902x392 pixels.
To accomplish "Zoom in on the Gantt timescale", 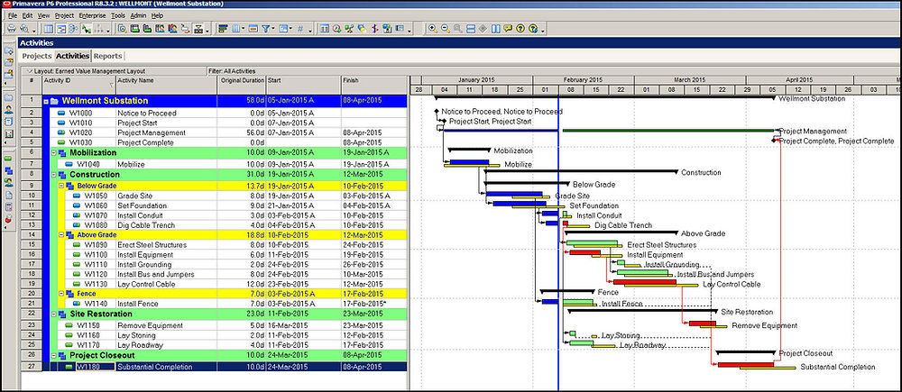I will tap(432, 28).
